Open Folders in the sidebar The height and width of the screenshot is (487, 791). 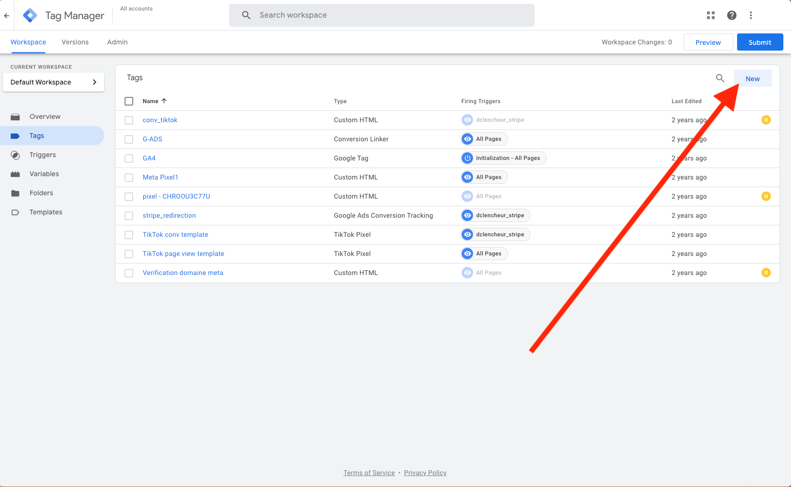tap(52, 193)
